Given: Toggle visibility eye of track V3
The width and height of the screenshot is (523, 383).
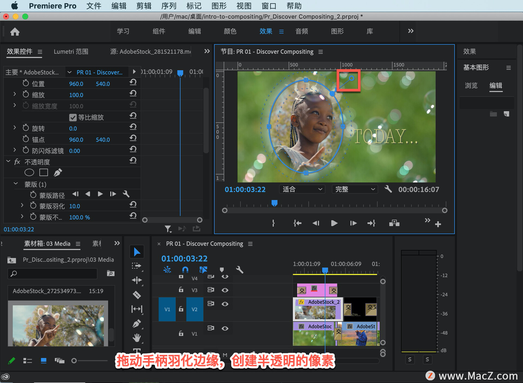Looking at the screenshot, I should pos(225,290).
